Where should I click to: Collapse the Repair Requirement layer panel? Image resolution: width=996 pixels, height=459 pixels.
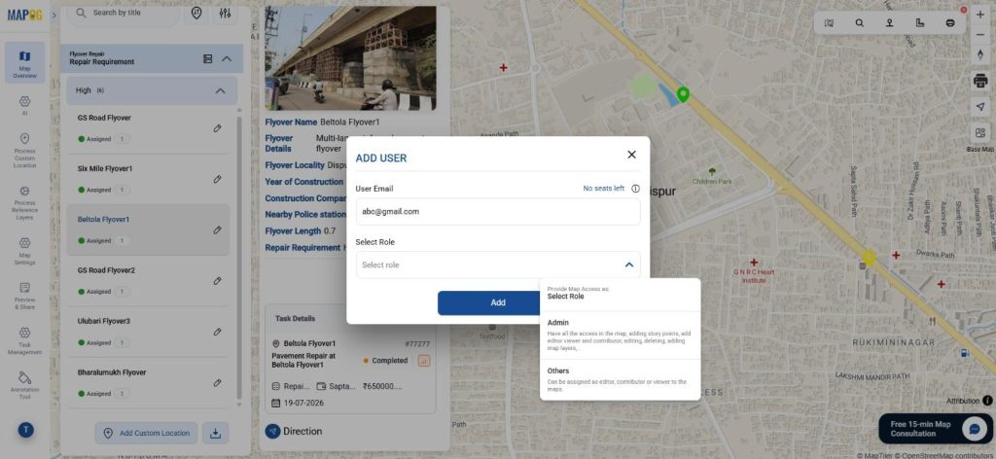(227, 58)
